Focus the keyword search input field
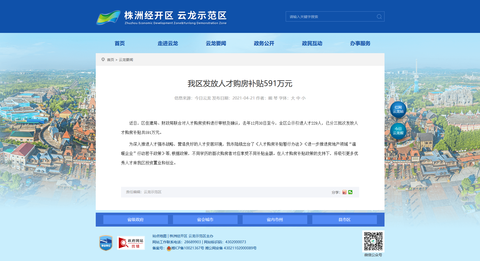 point(331,17)
